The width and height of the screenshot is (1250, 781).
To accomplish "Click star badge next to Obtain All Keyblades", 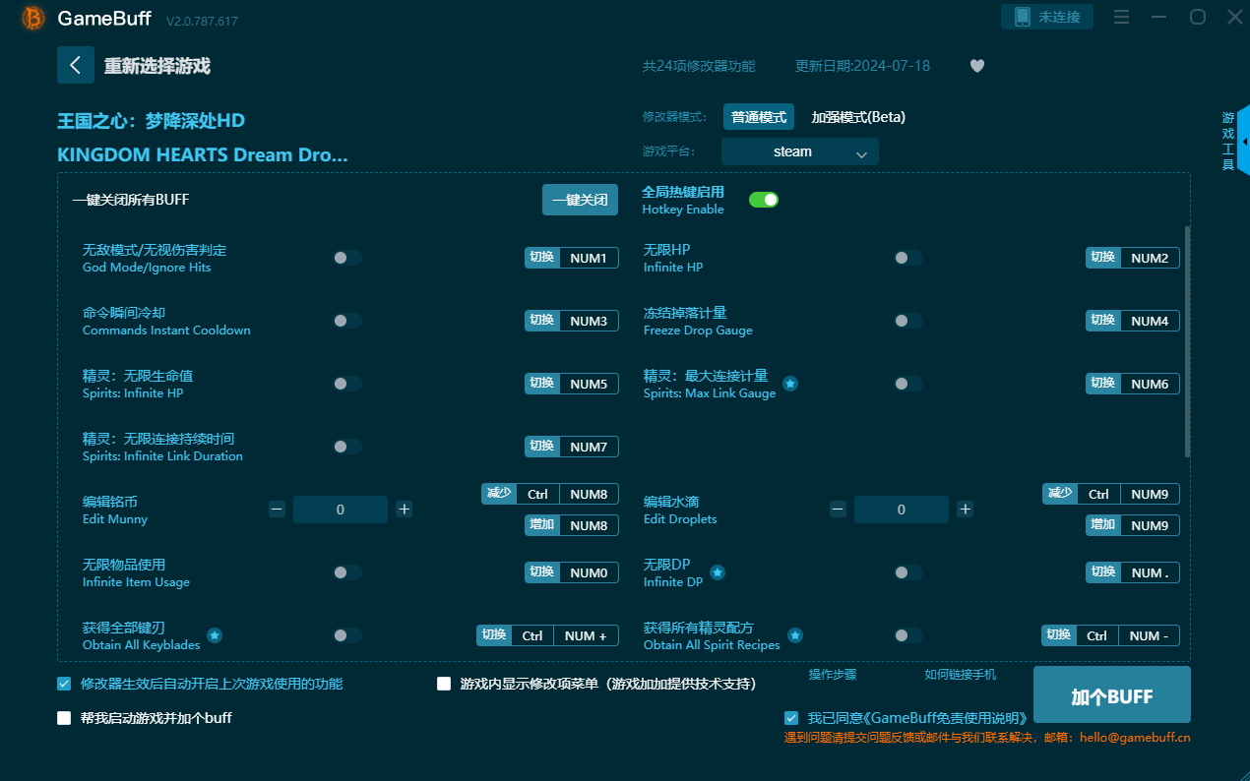I will [x=215, y=635].
